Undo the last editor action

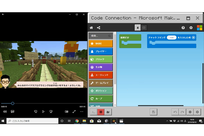click(175, 112)
